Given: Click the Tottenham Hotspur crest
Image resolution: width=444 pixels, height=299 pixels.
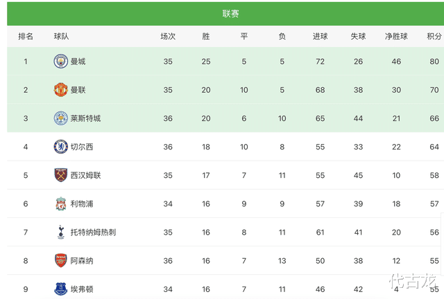Looking at the screenshot, I should point(61,232).
